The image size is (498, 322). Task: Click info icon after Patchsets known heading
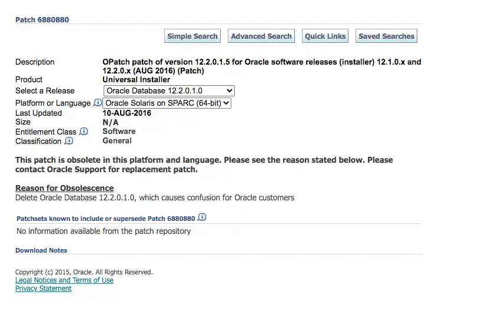[202, 217]
